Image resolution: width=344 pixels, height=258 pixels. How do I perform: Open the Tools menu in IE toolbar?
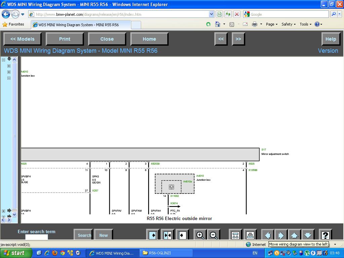tap(306, 24)
